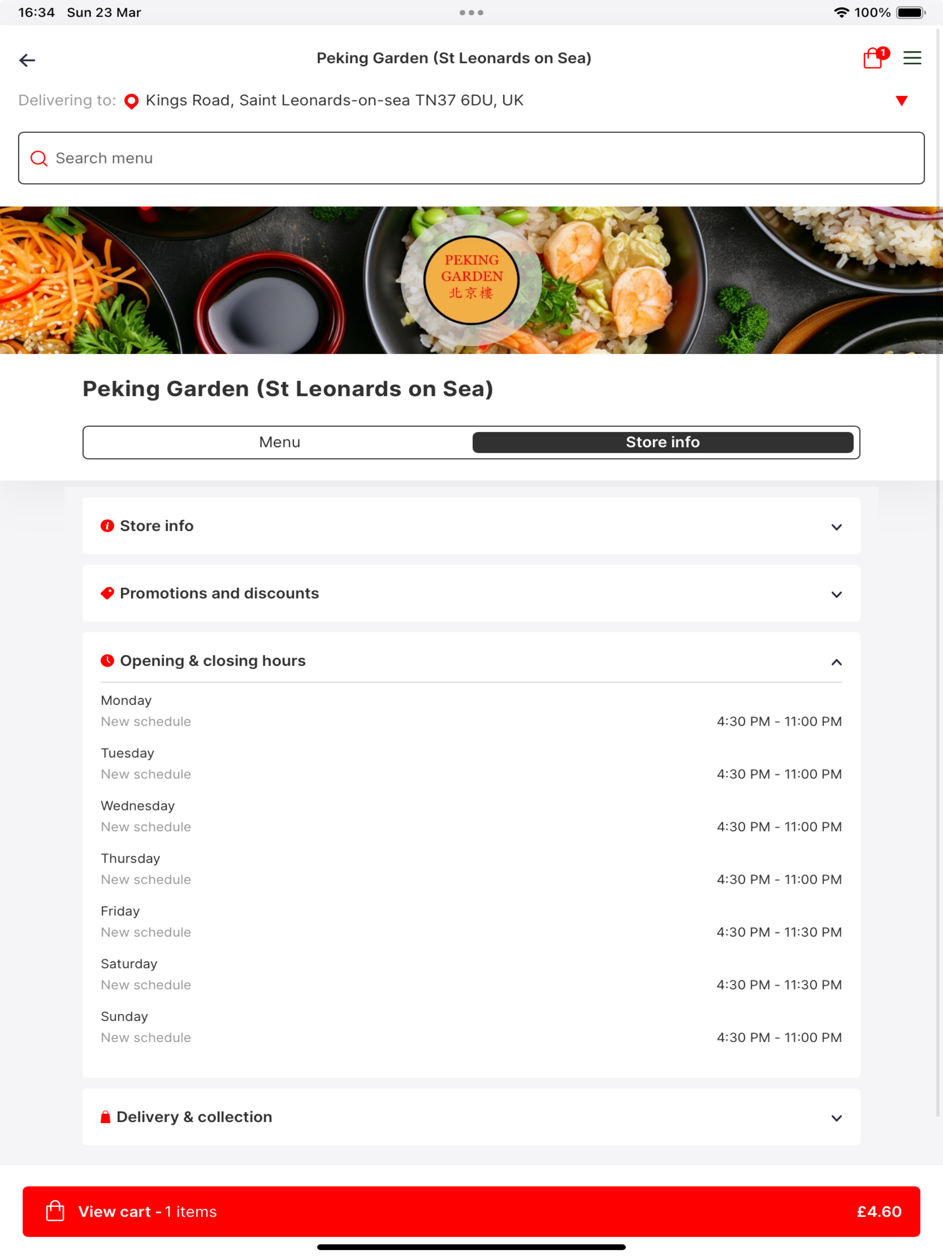Image resolution: width=943 pixels, height=1258 pixels.
Task: Tap the Sun 23 Mar date
Action: coord(104,12)
